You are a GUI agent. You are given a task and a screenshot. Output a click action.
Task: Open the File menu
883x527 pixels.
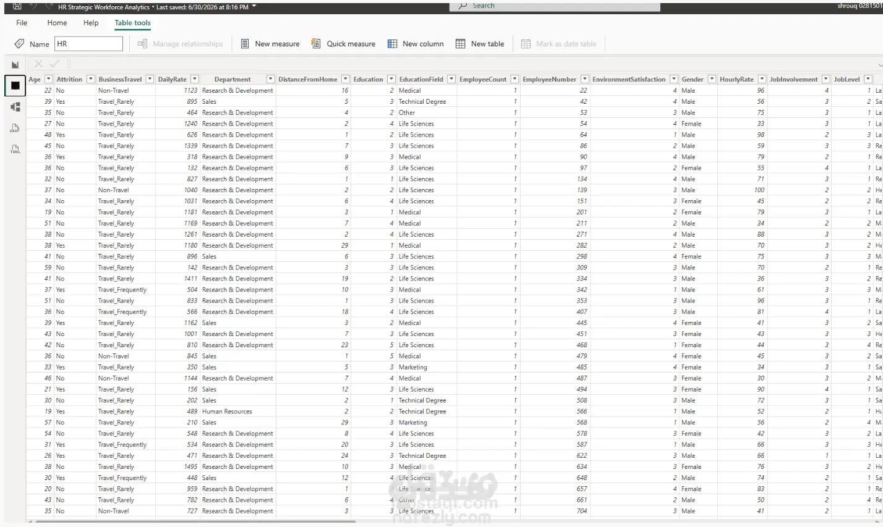22,23
